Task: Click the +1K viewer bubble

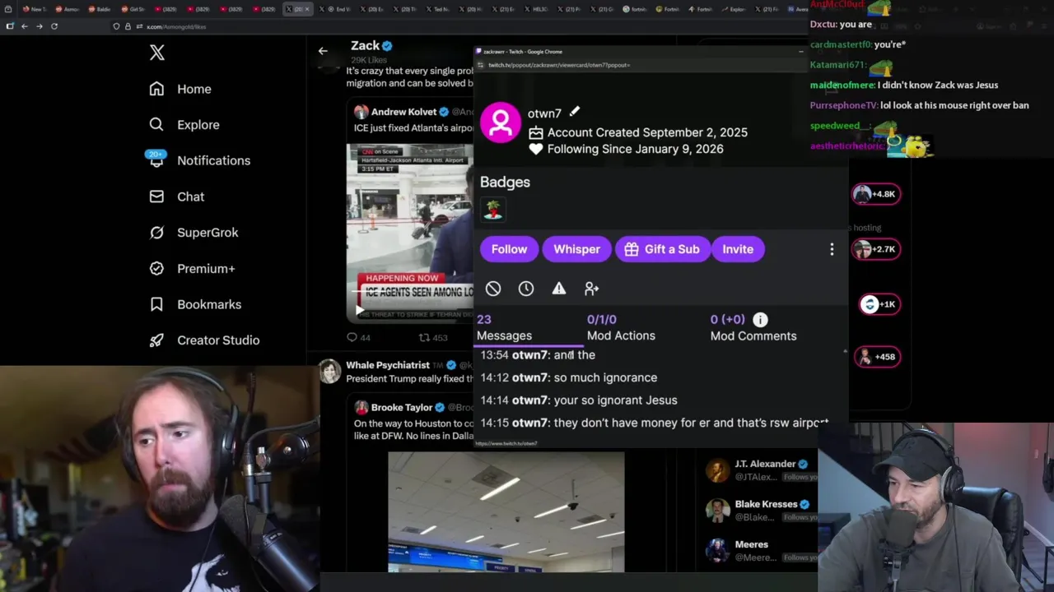Action: tap(879, 304)
